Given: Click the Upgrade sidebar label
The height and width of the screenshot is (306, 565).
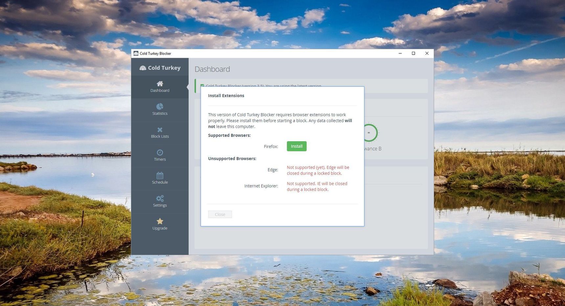Looking at the screenshot, I should click(160, 229).
